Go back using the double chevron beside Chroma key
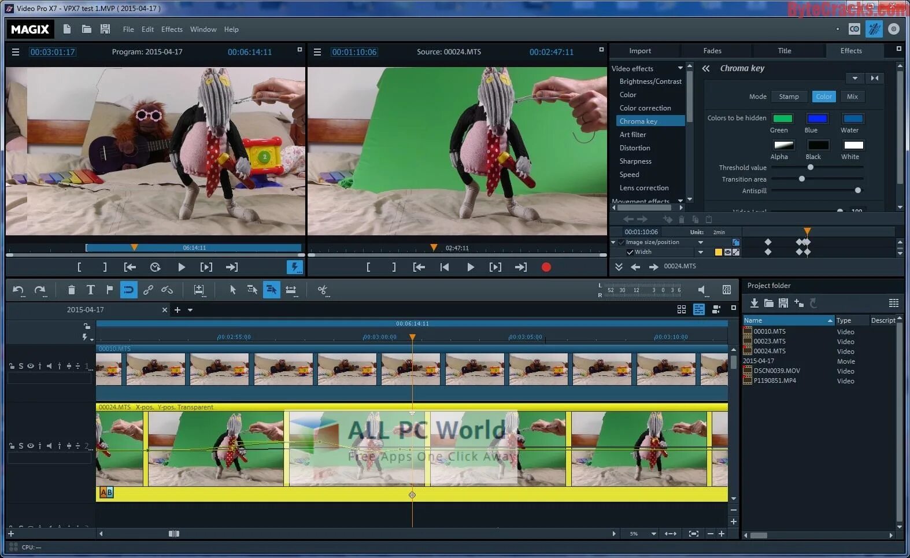The image size is (910, 558). [706, 68]
